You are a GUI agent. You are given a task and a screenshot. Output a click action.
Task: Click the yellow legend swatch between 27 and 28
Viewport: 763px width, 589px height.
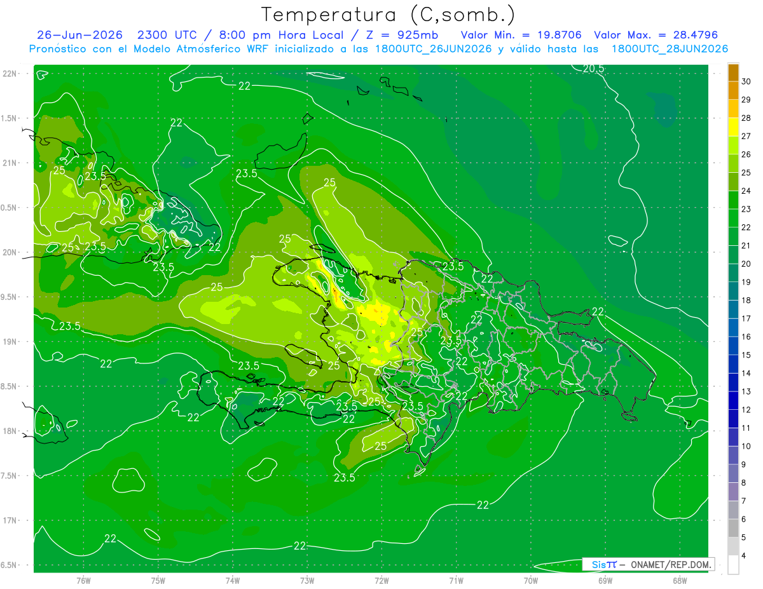click(x=733, y=126)
